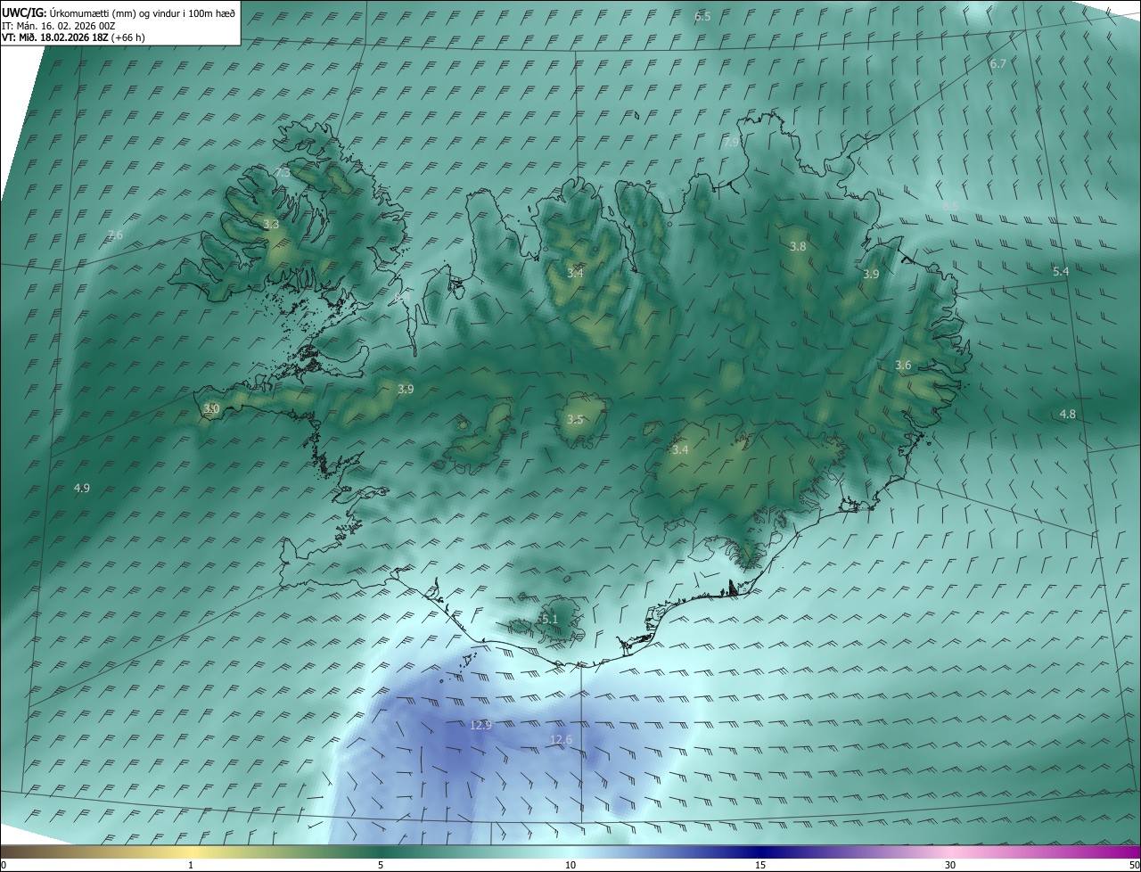
Task: Click the 6.7 value label
Action: (x=997, y=63)
